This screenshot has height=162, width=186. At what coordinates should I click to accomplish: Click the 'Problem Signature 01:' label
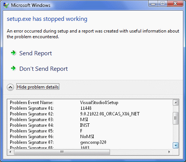click(32, 108)
